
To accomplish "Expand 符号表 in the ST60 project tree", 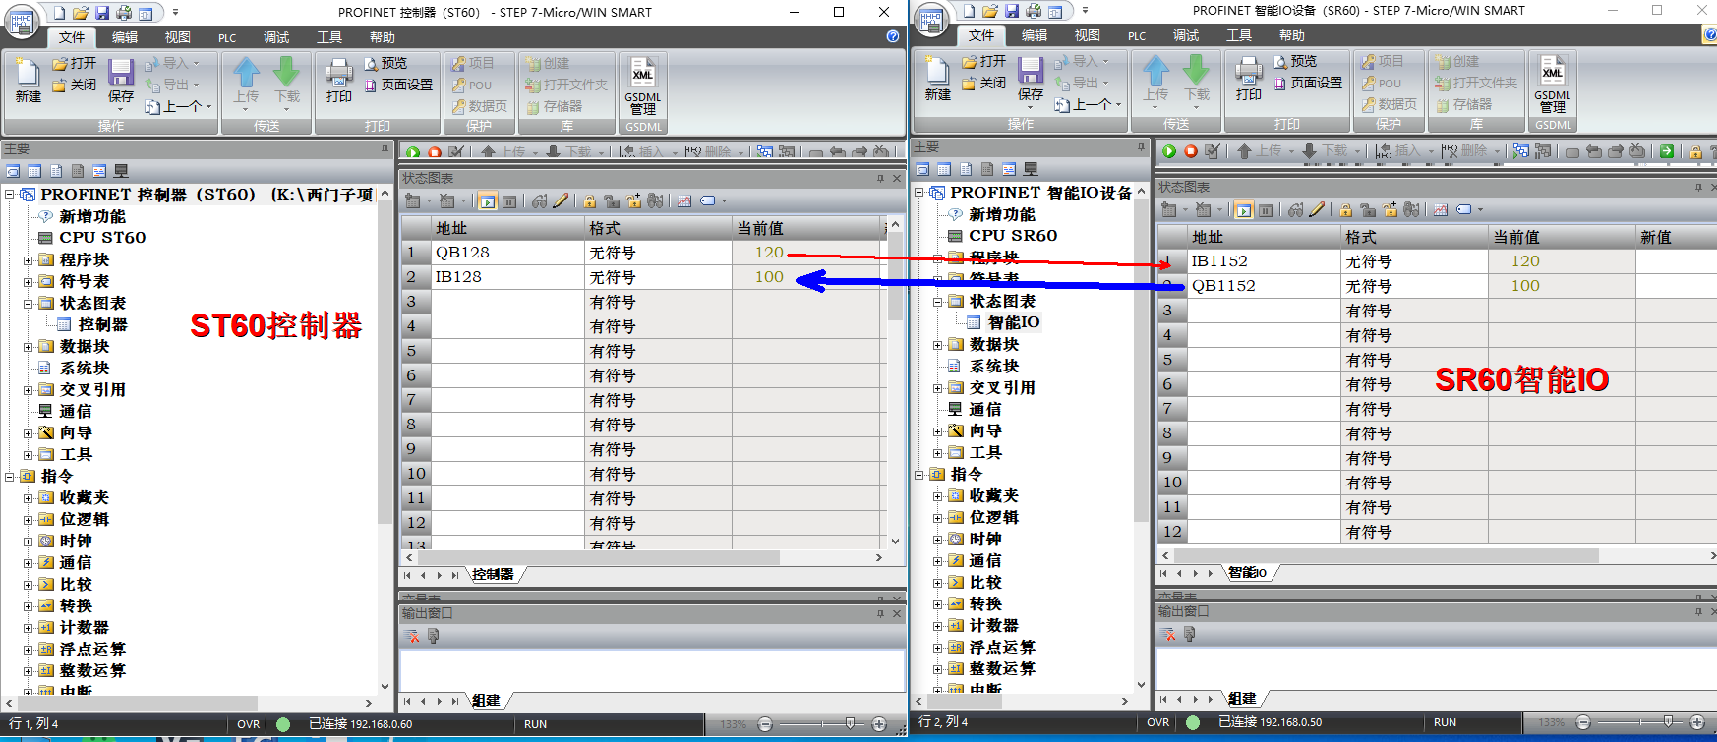I will click(x=29, y=282).
